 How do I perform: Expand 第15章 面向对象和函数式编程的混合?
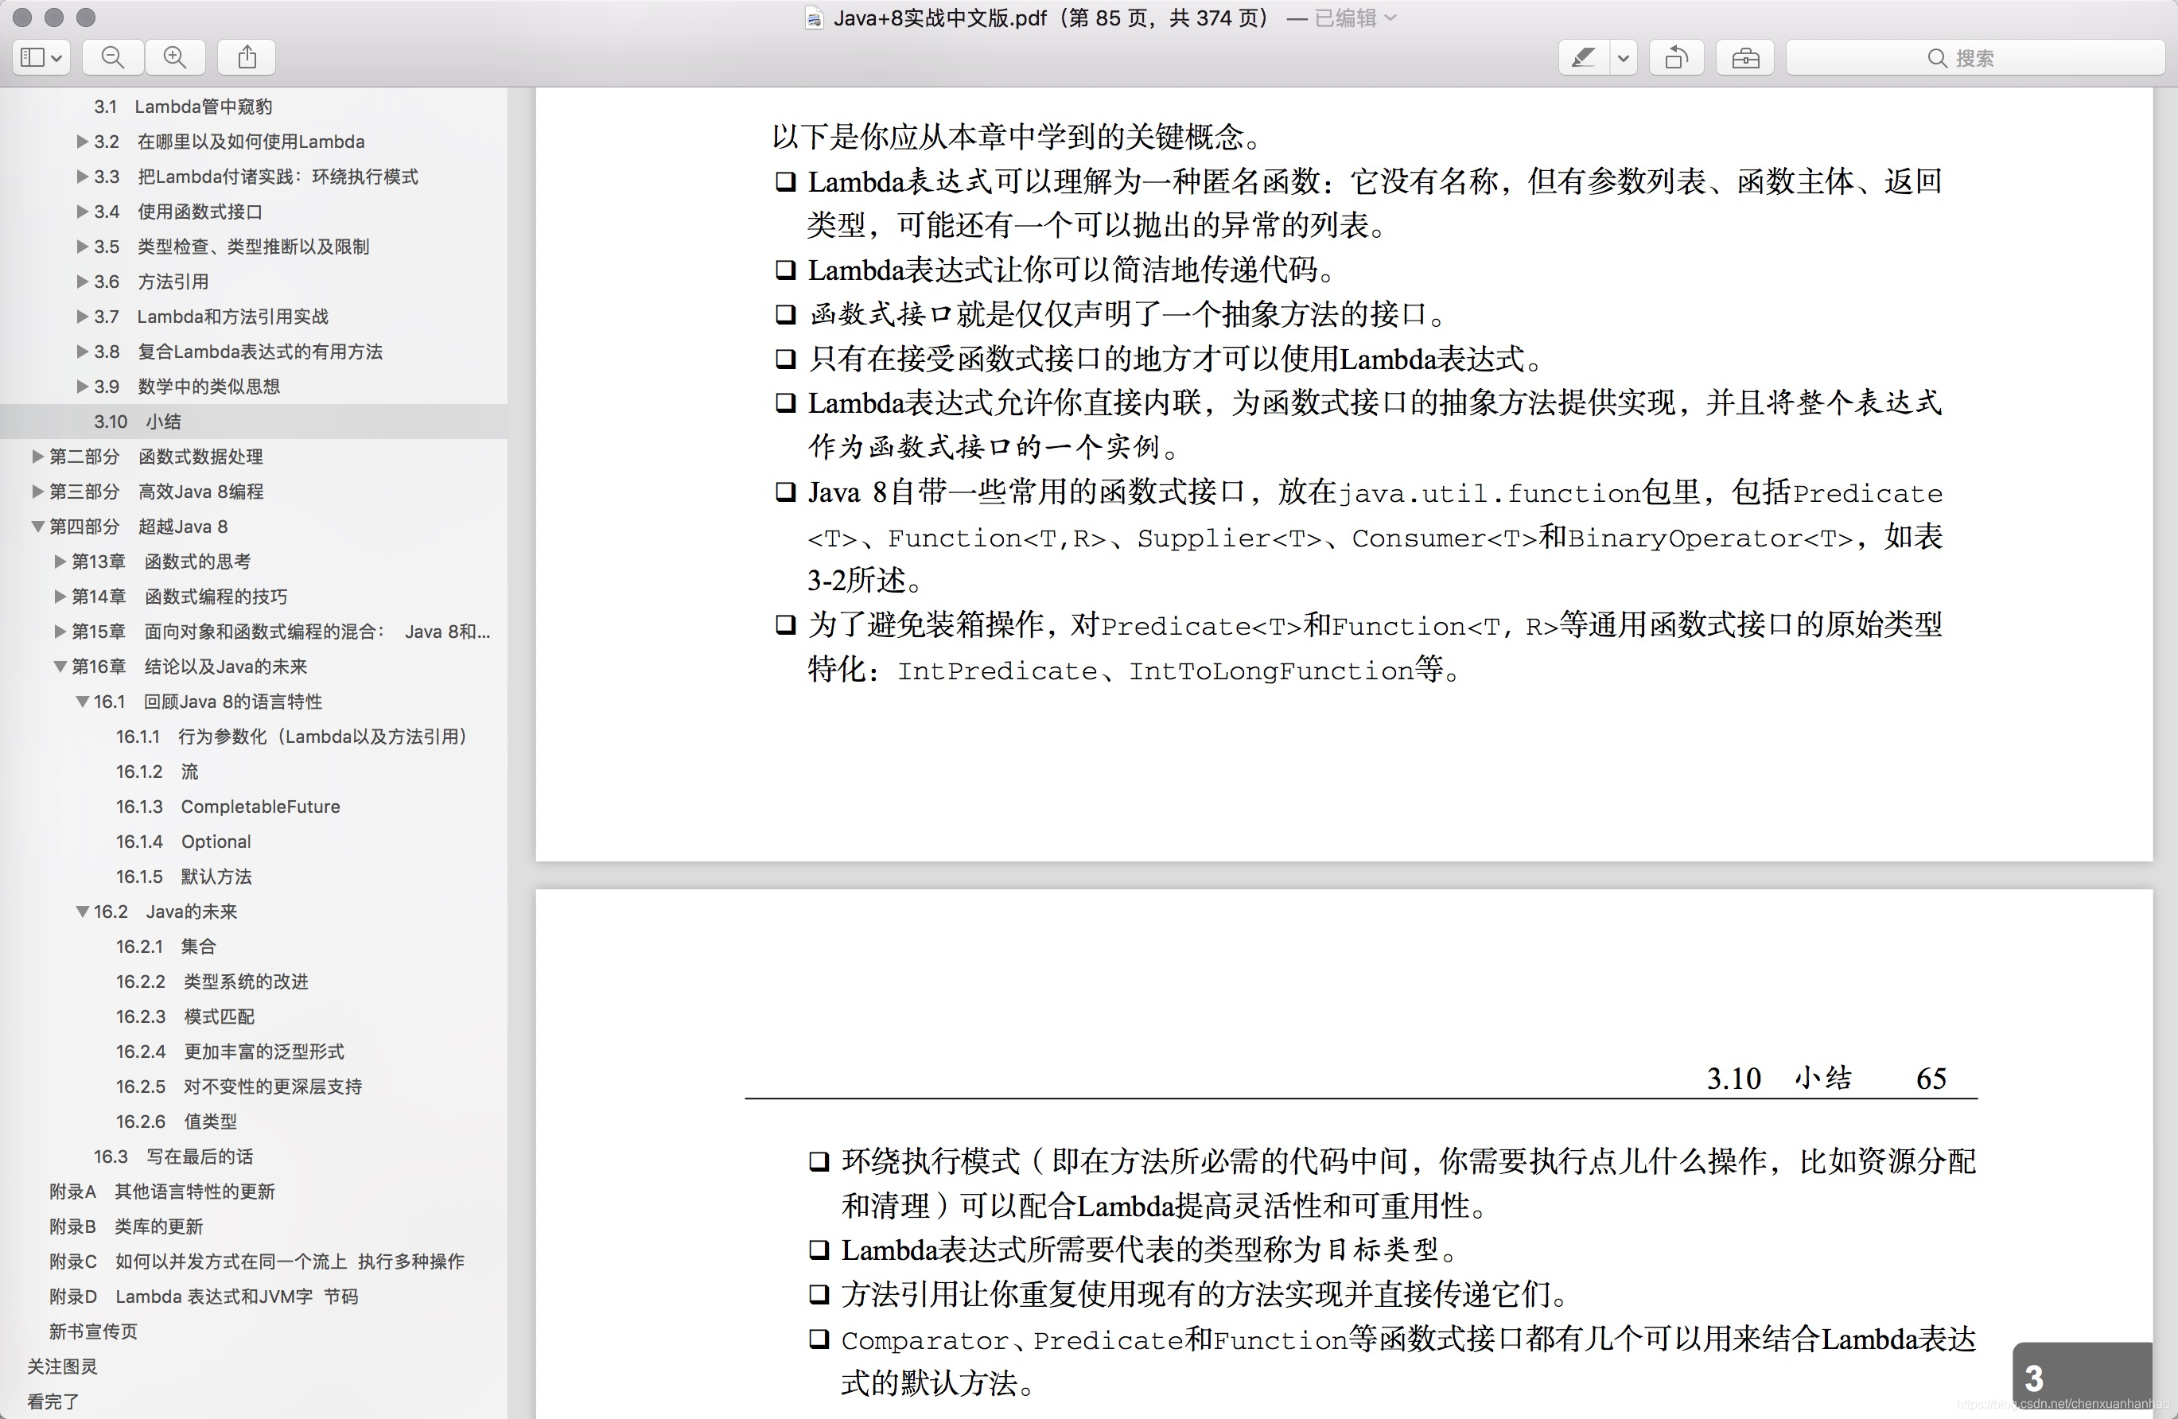60,632
